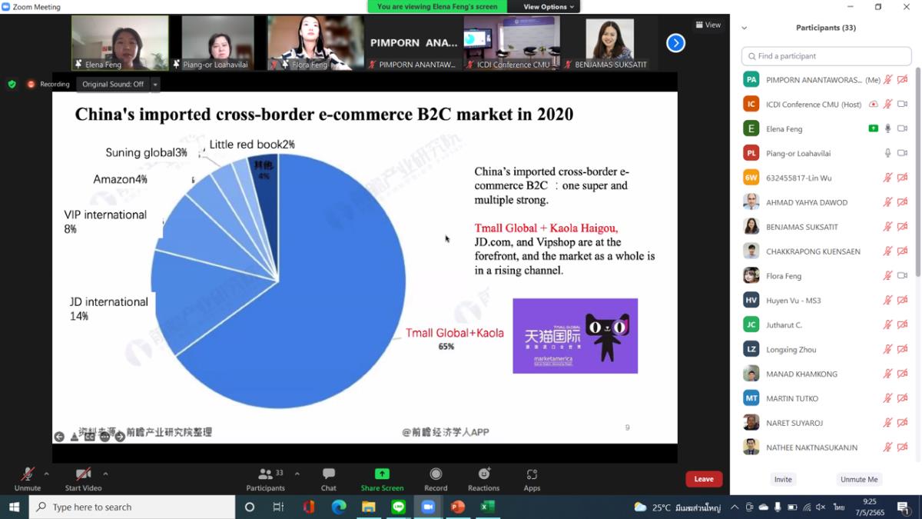This screenshot has width=922, height=519.
Task: Click the green encryption shield icon
Action: (x=12, y=84)
